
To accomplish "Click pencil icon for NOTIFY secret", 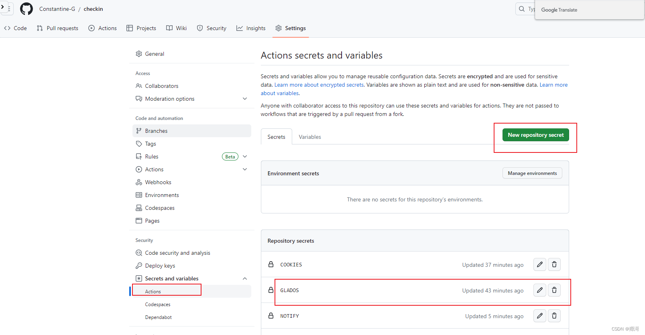I will (x=540, y=316).
